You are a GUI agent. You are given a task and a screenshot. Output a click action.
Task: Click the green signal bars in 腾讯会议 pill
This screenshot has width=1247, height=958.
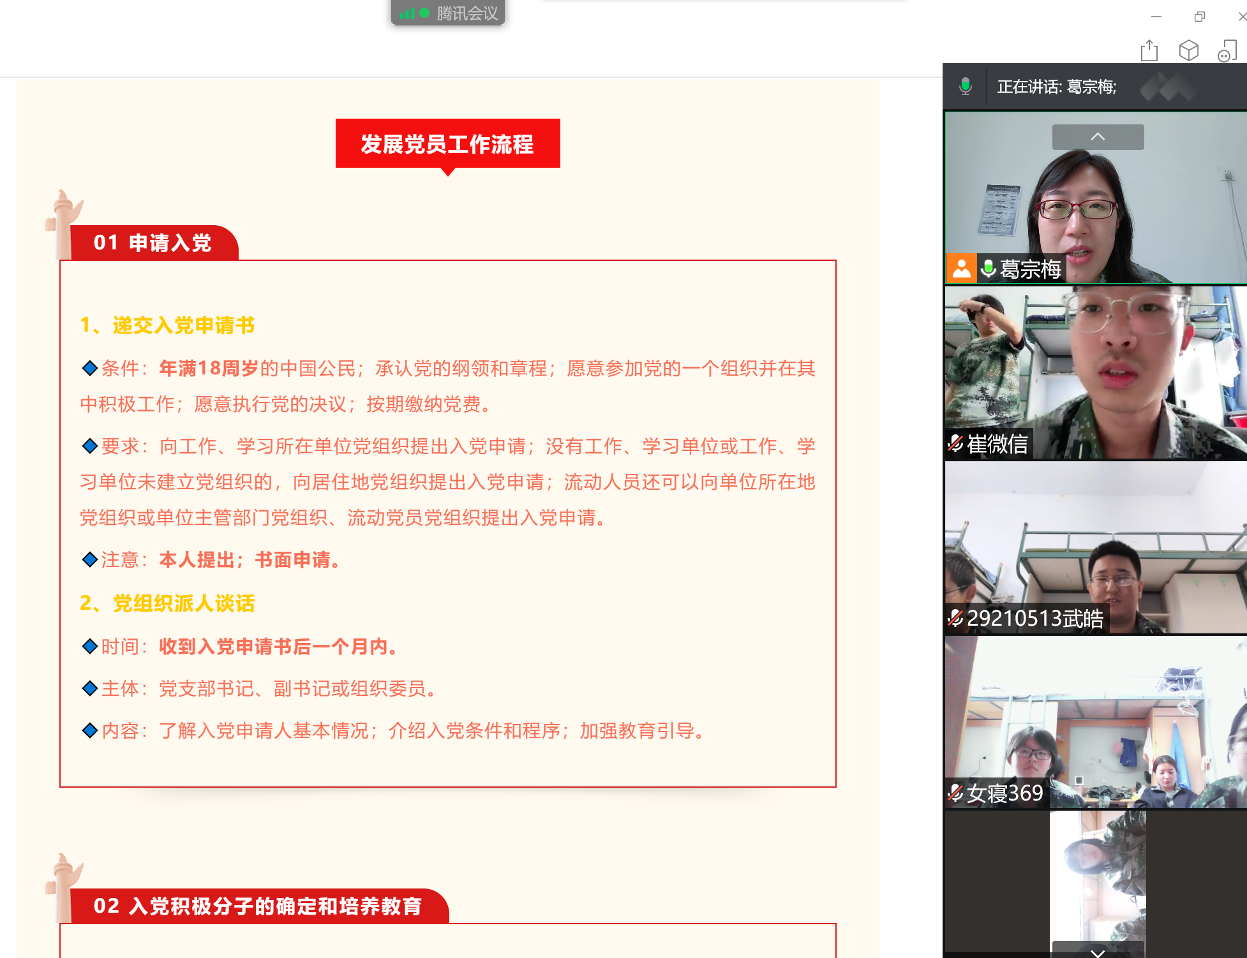coord(407,13)
